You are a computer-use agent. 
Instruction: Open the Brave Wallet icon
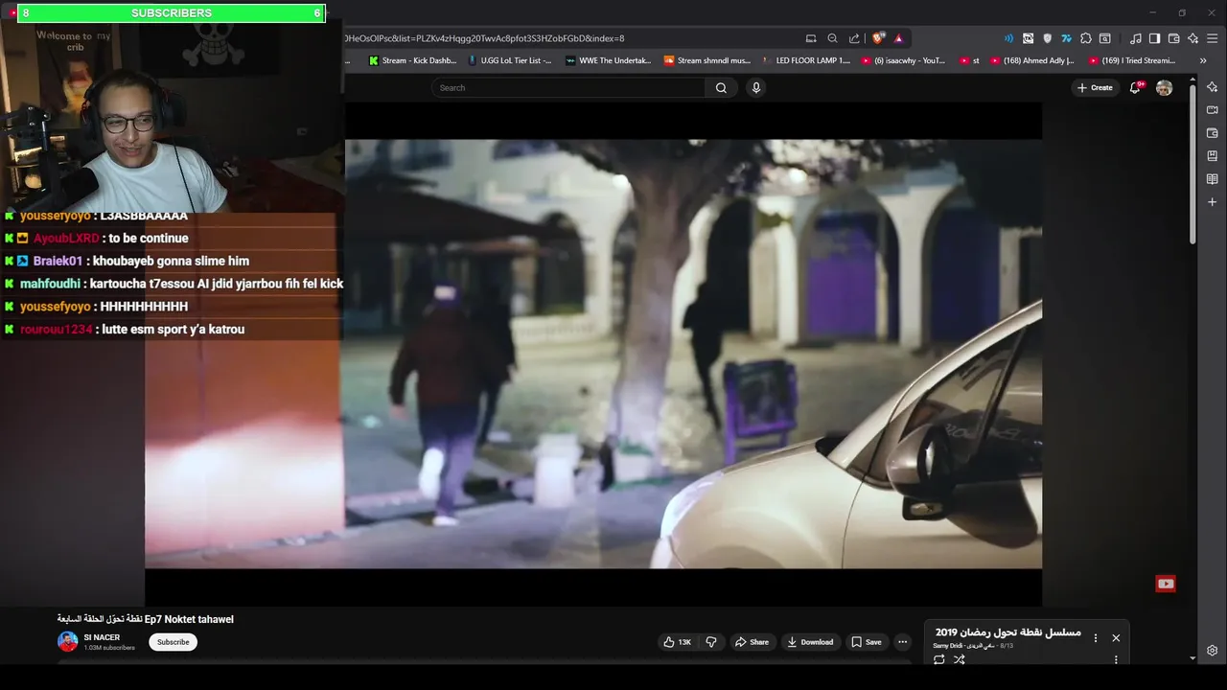(x=1173, y=38)
